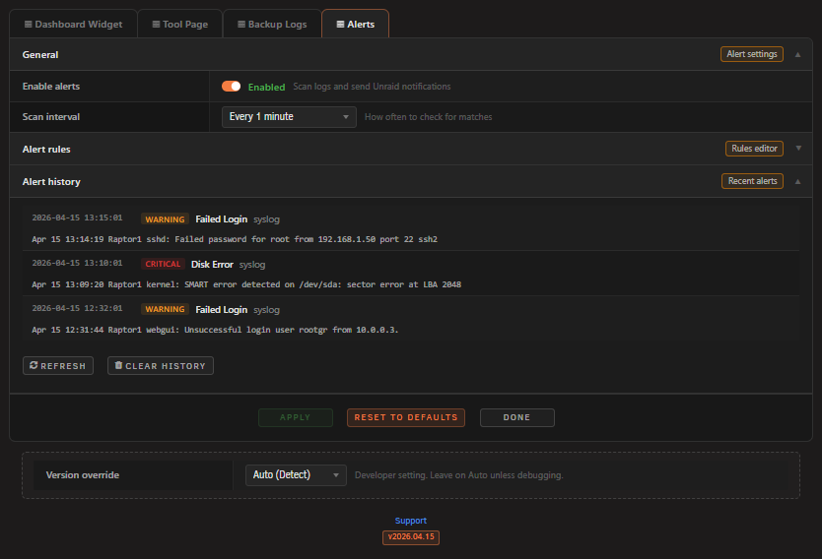Viewport: 822px width, 559px height.
Task: Select the 2026-04-15 12:32:01 timestamp
Action: [77, 308]
